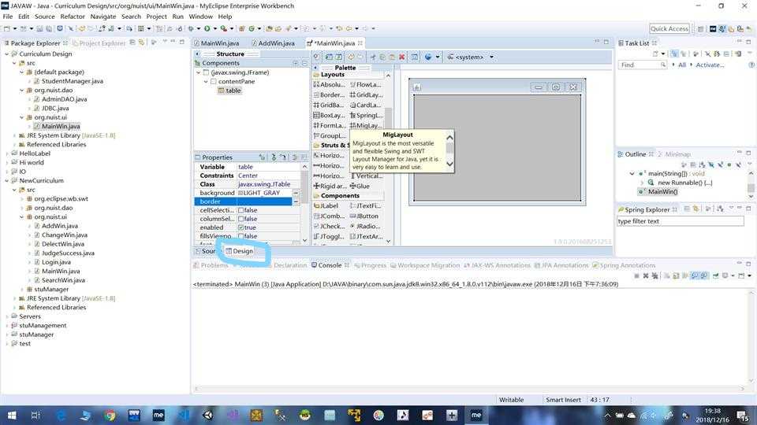Click the green Run button in main toolbar
This screenshot has width=757, height=425.
pyautogui.click(x=207, y=28)
